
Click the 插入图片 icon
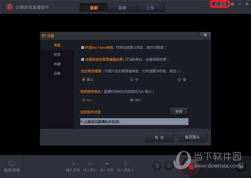pyautogui.click(x=90, y=164)
